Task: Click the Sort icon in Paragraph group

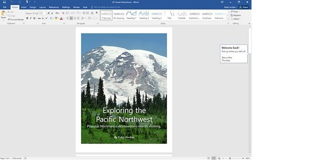Action: [x=92, y=13]
